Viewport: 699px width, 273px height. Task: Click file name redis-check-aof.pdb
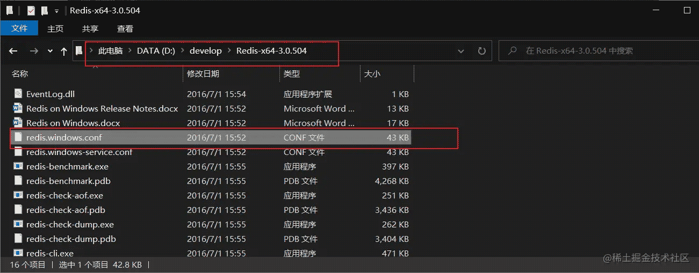tap(66, 210)
